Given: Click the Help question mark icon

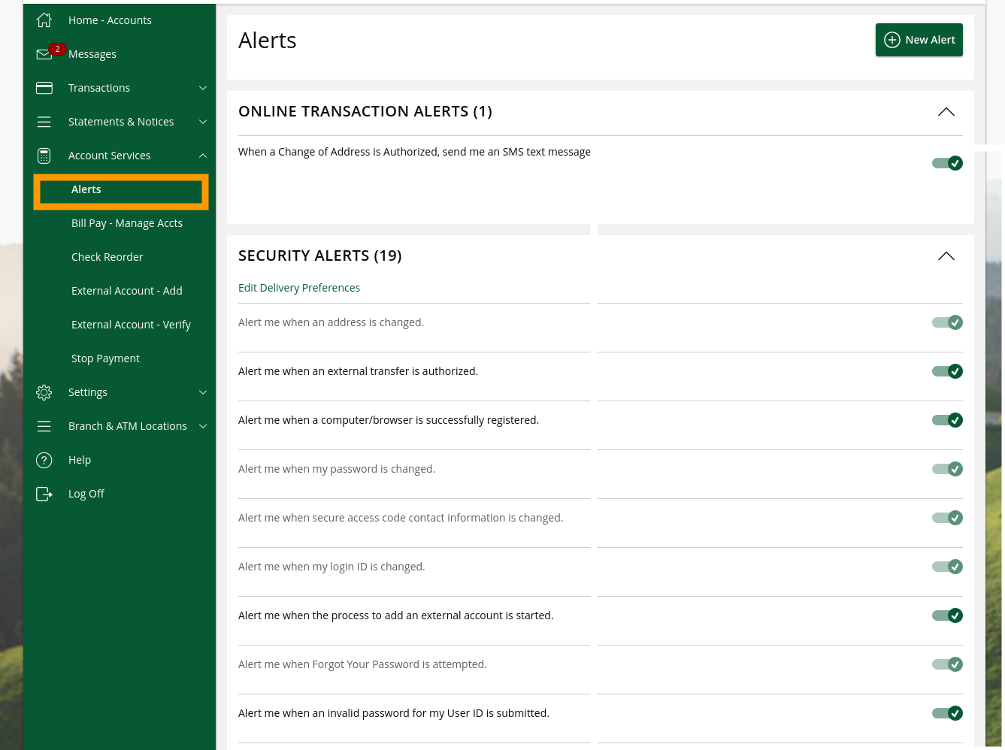Looking at the screenshot, I should (x=44, y=460).
